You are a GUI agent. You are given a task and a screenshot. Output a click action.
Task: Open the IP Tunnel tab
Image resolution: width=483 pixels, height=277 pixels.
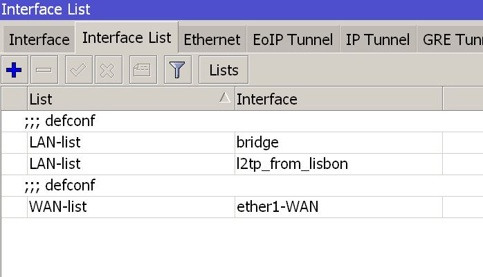pos(378,39)
